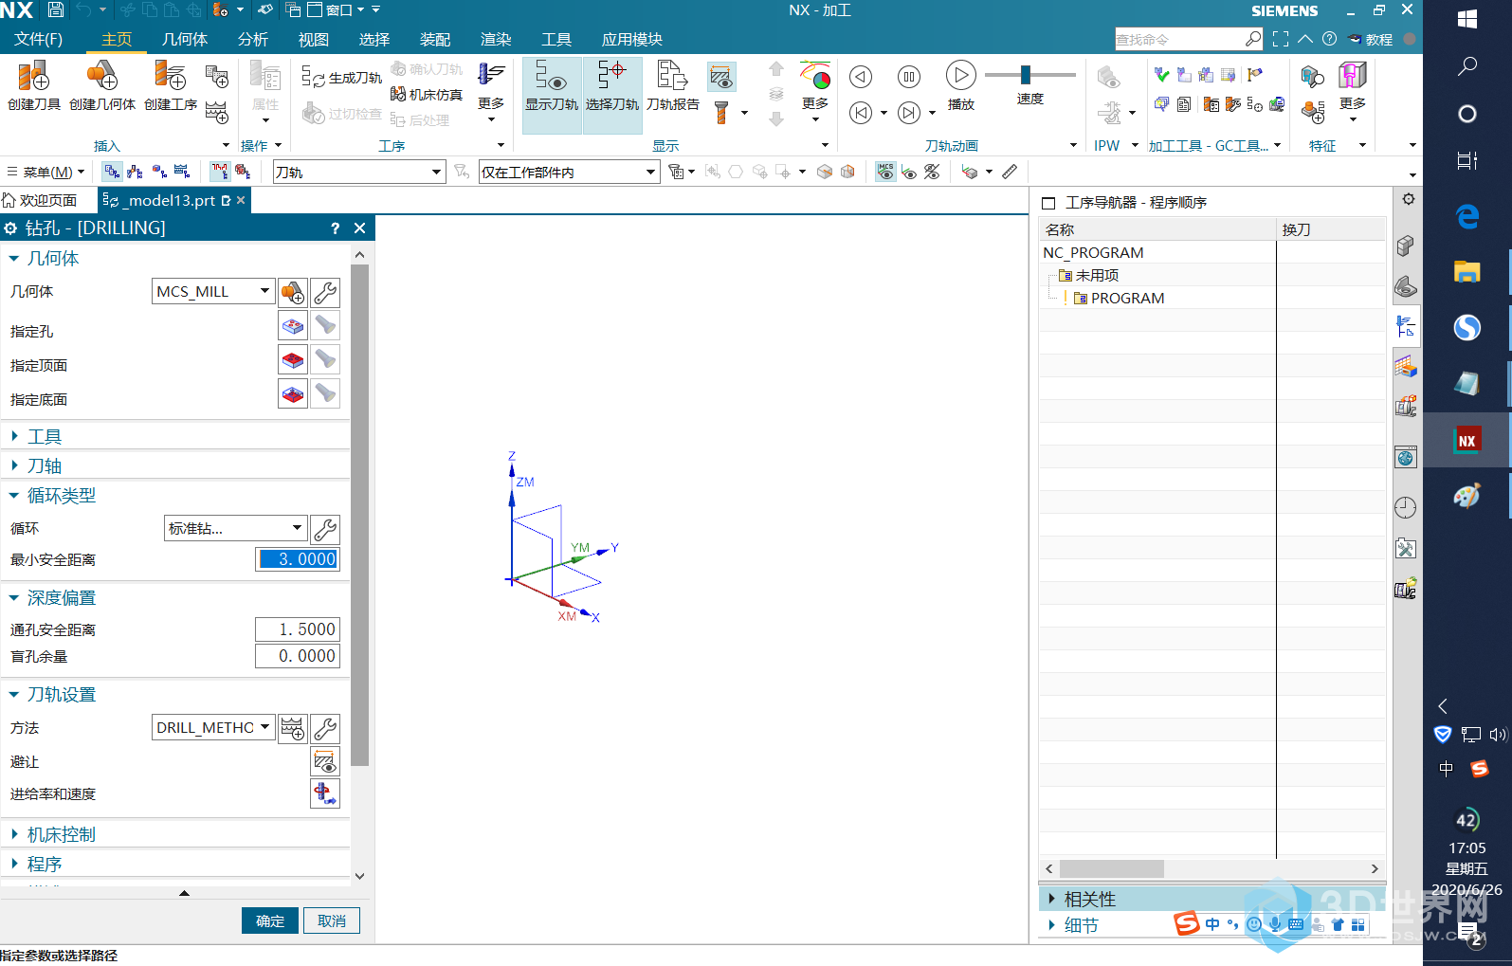Viewport: 1512px width, 966px height.
Task: Switch to the 装配 ribbon tab
Action: pyautogui.click(x=434, y=39)
